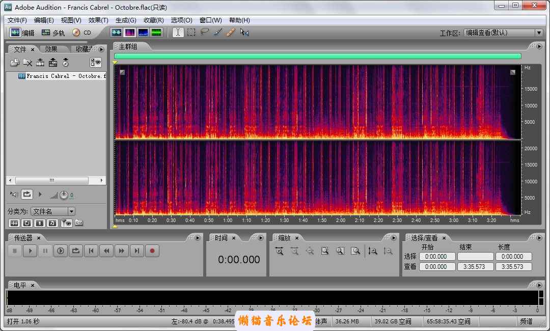Viewport: 550px width, 331px height.
Task: Toggle auto-play speaker in Files panel
Action: coord(14,194)
